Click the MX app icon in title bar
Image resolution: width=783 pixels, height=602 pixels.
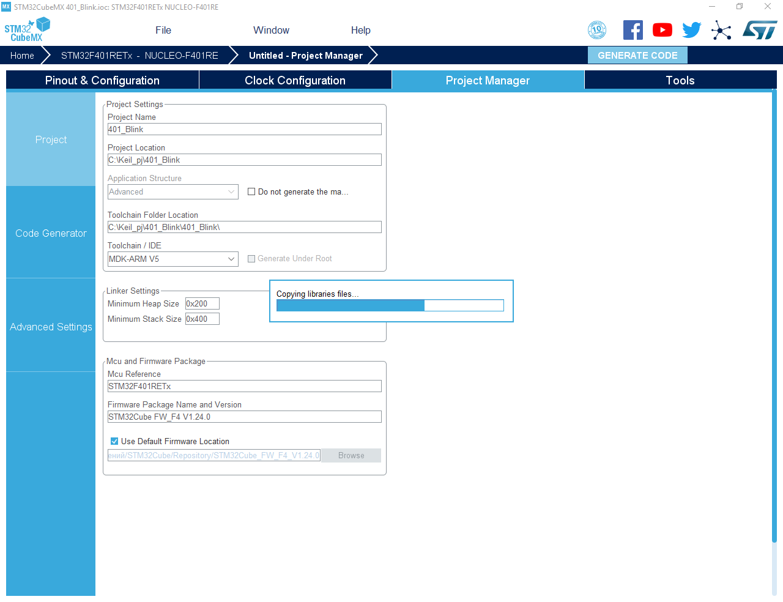click(x=6, y=7)
